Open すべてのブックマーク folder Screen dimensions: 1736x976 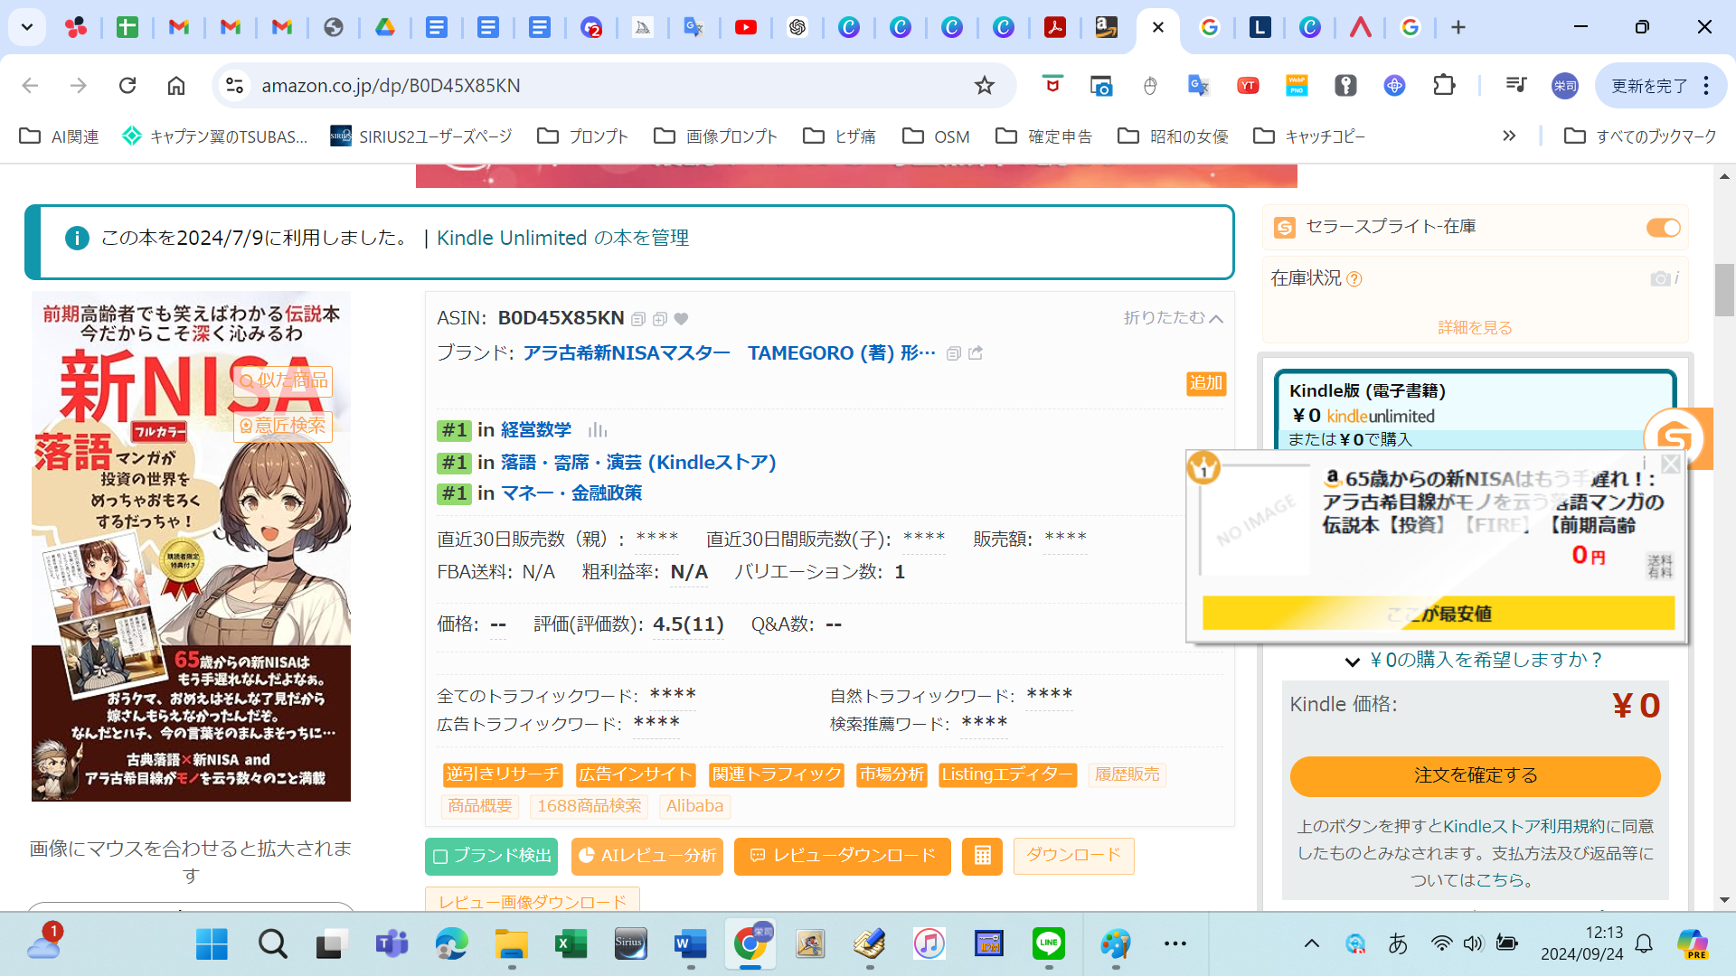pos(1640,136)
